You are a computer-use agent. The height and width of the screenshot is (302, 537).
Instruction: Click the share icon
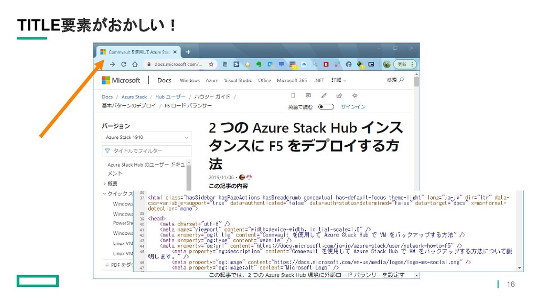tap(339, 95)
